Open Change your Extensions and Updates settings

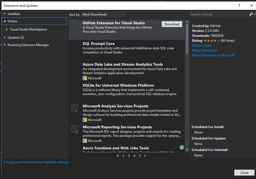36,162
